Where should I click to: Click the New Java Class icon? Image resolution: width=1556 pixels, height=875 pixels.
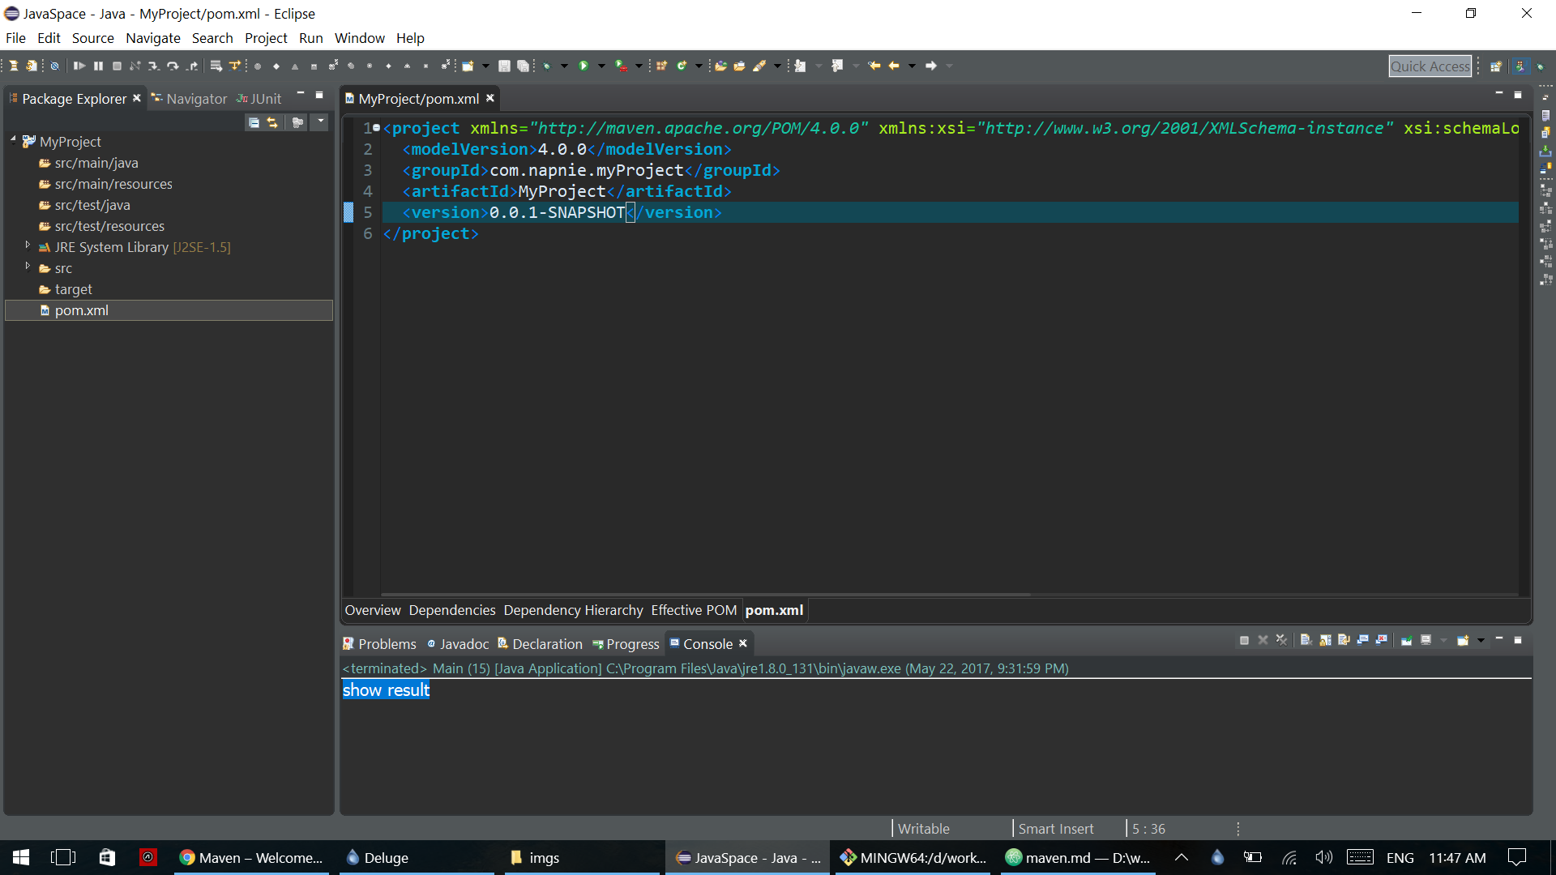click(682, 66)
